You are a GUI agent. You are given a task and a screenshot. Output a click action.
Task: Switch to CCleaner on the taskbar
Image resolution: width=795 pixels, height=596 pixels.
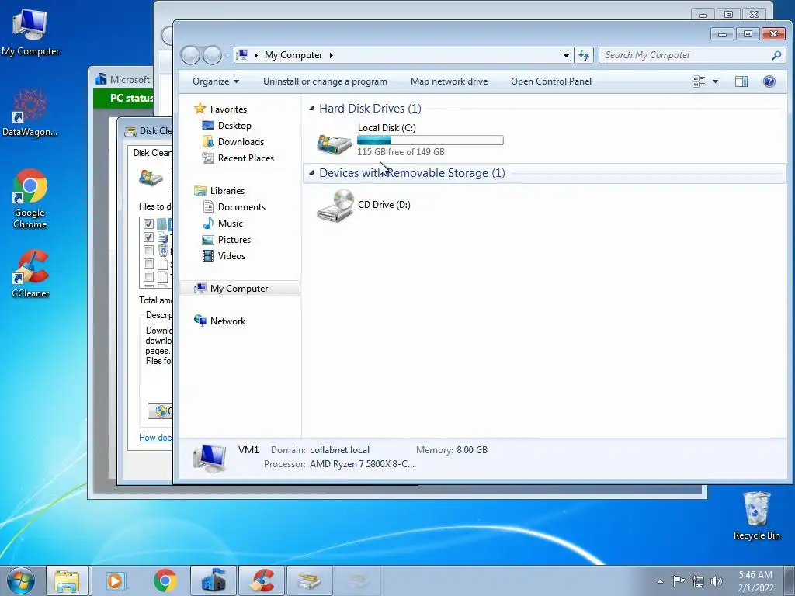point(262,580)
